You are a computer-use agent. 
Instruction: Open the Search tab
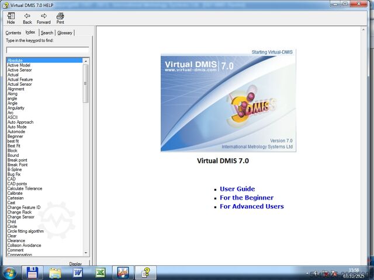pos(47,33)
